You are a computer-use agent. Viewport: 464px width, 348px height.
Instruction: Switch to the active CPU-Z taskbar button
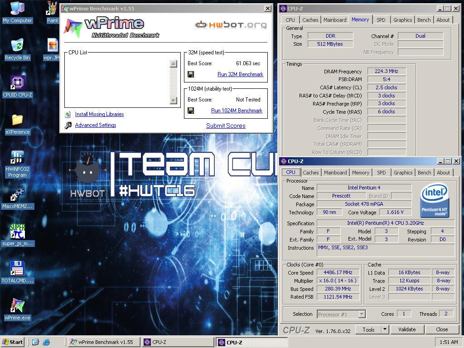click(x=251, y=343)
